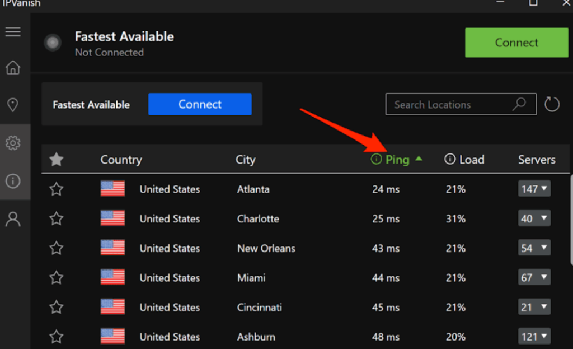Sort by Load column header
573x349 pixels.
coord(472,160)
